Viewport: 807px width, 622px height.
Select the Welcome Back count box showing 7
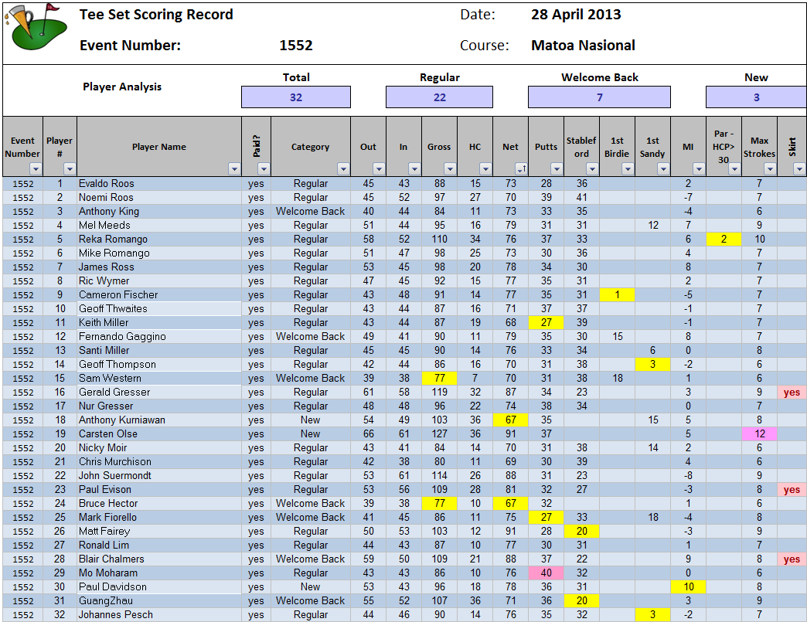tap(599, 97)
